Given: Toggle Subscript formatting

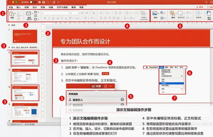Looking at the screenshot, I should point(66,18).
